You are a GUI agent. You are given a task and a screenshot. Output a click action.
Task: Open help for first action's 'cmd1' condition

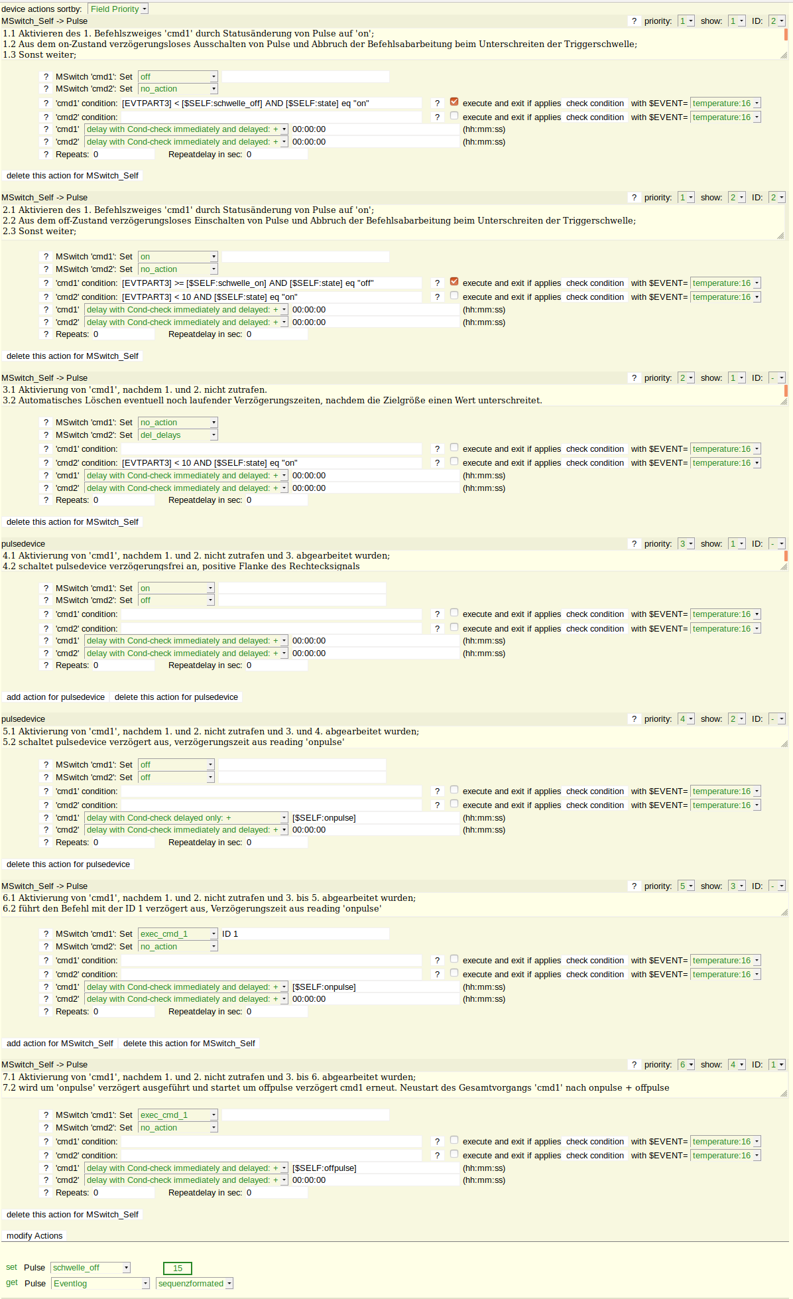(46, 103)
